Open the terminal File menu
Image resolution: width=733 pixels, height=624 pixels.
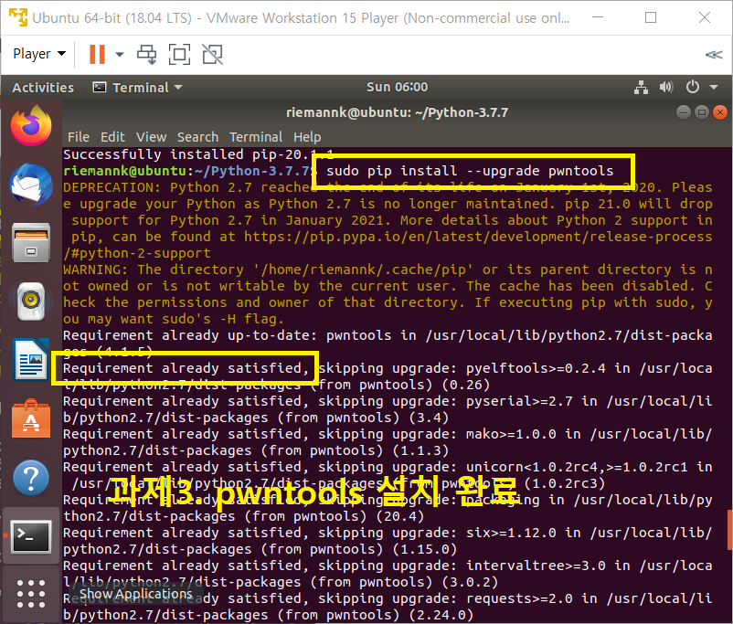[78, 137]
